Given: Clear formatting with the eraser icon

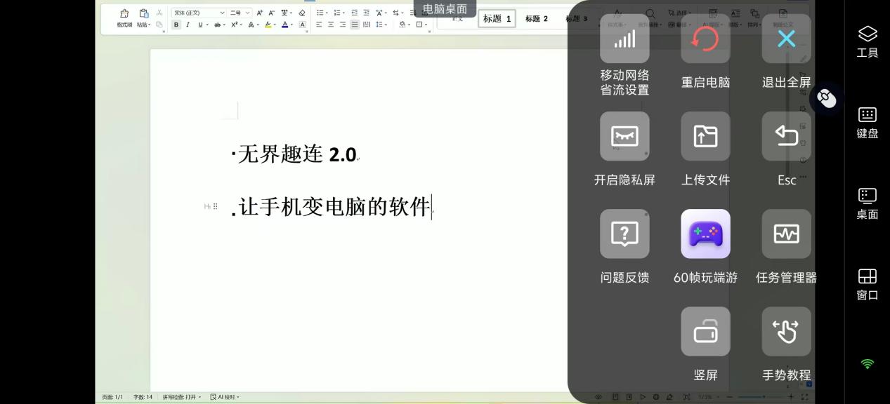Looking at the screenshot, I should pos(302,13).
